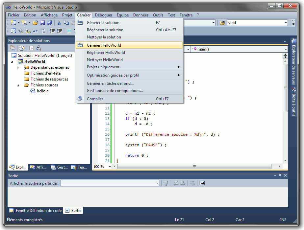
Task: Switch to the Affi... class view tab
Action: tap(38, 167)
